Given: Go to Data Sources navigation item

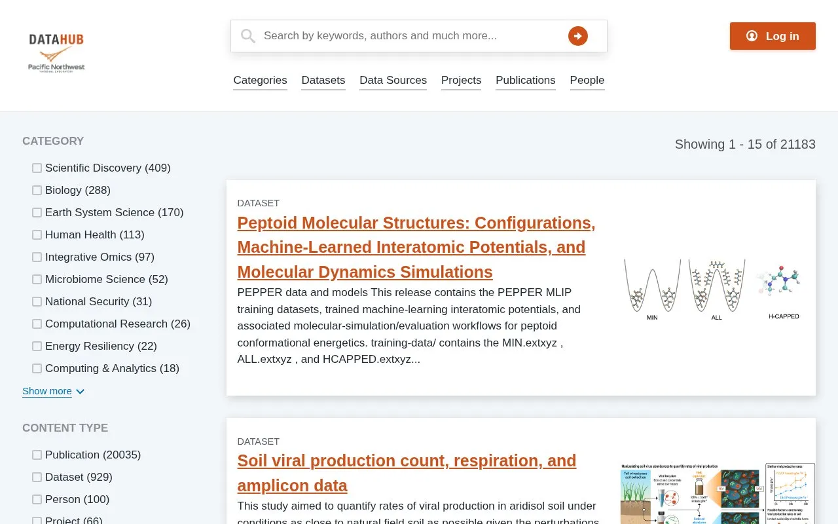Looking at the screenshot, I should click(x=393, y=80).
